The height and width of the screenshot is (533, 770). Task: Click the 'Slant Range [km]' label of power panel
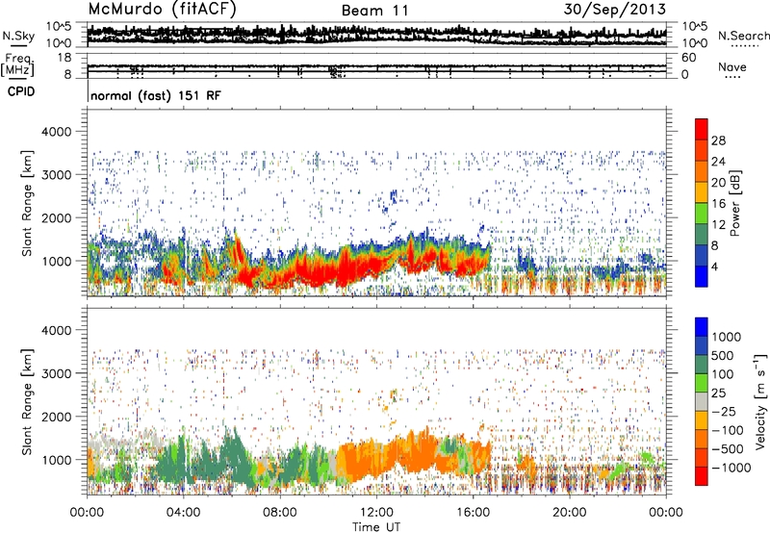point(27,203)
